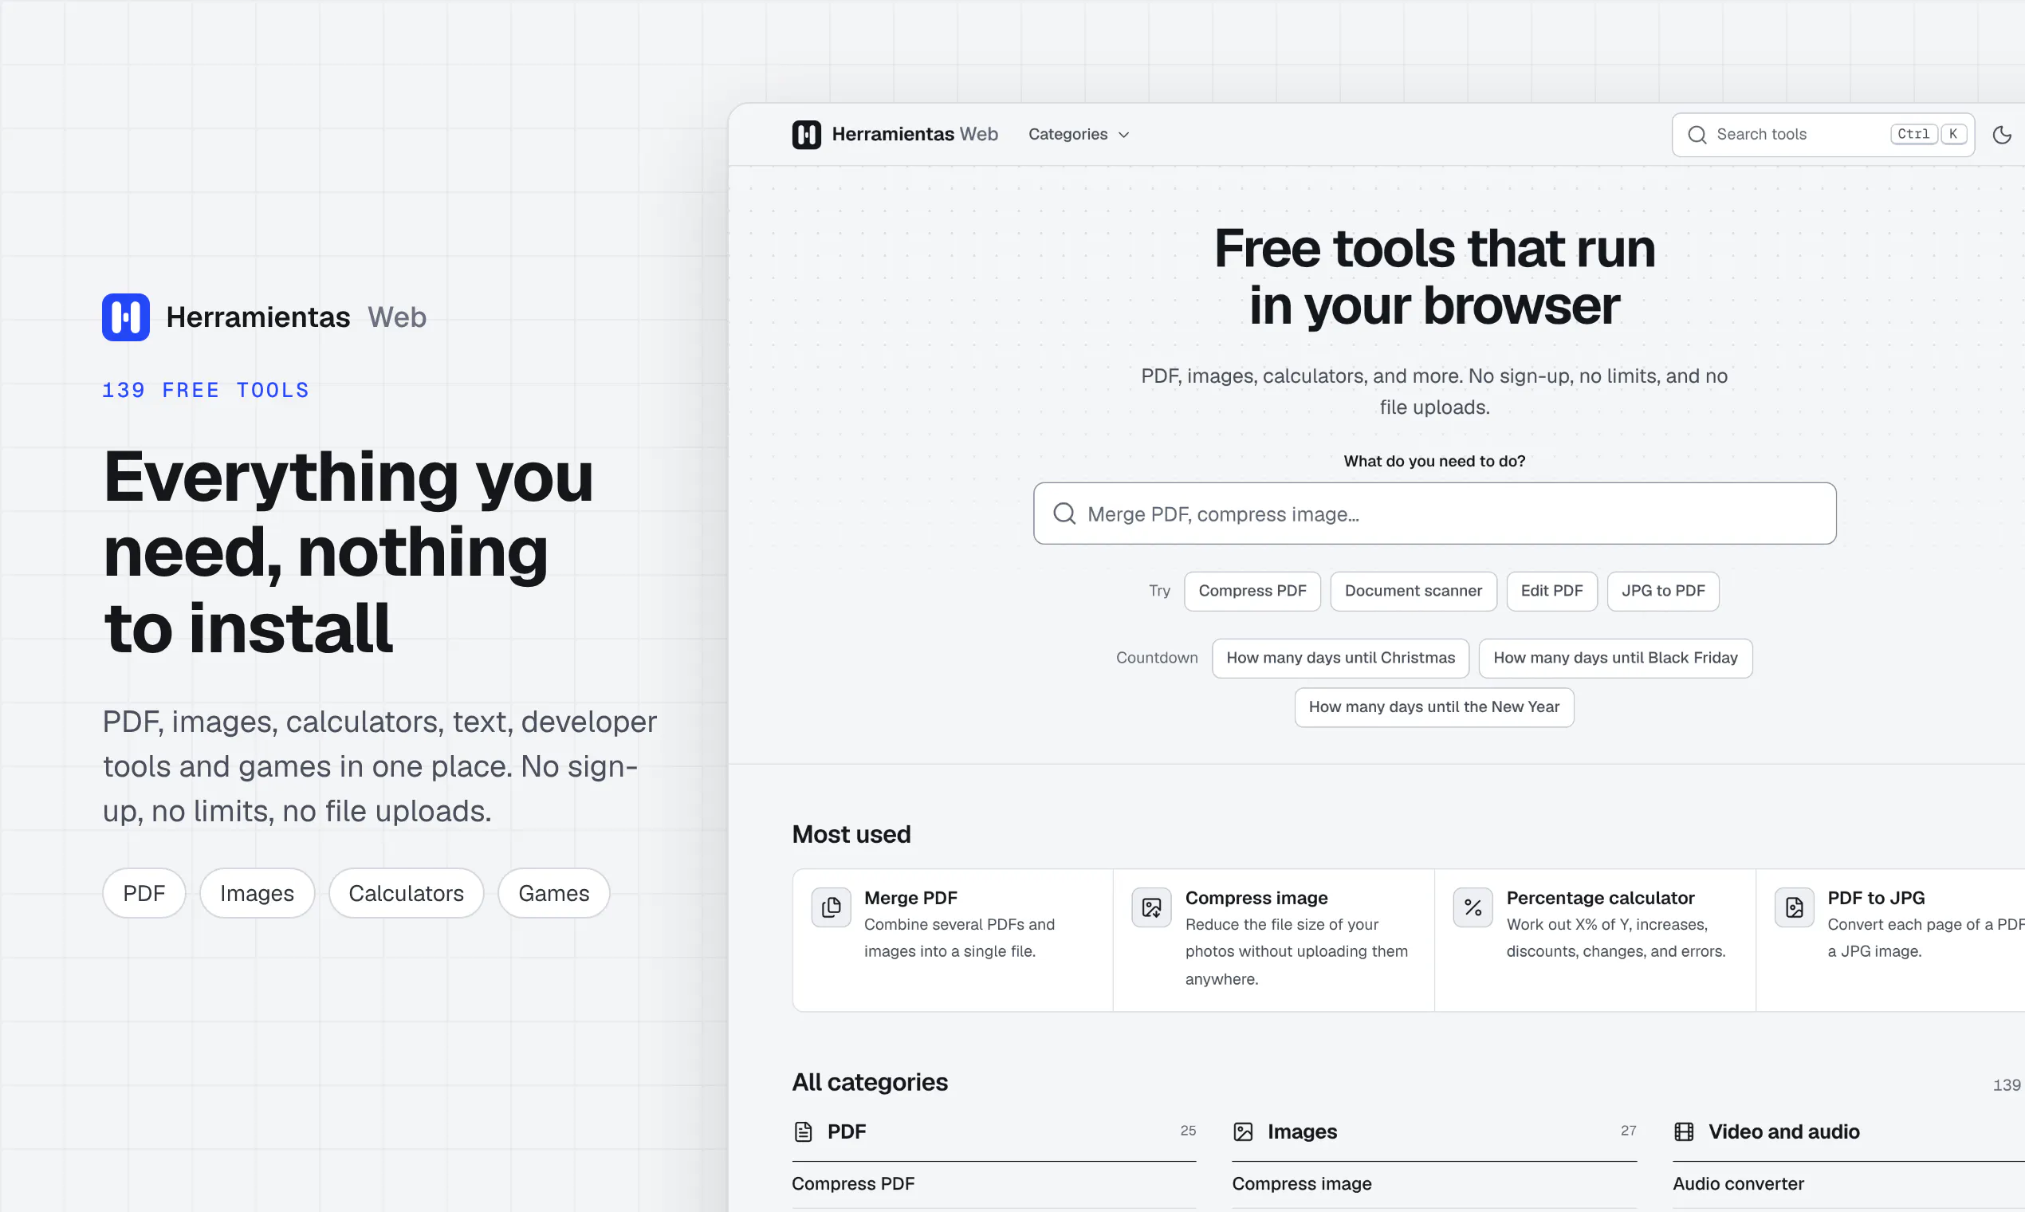Screen dimensions: 2025x1212
Task: Toggle dark mode with the moon icon
Action: (2001, 135)
